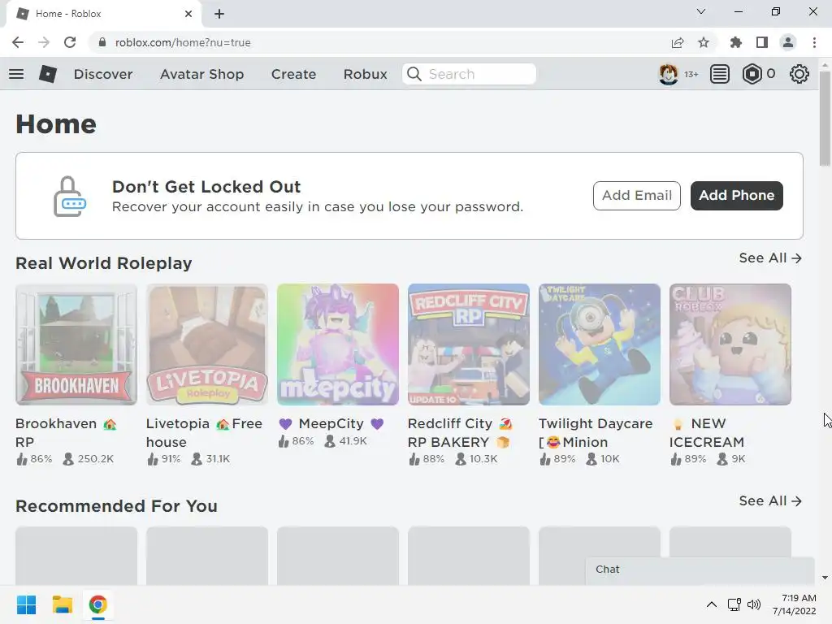Open the notifications stream icon
Screen dimensions: 832x624
[x=720, y=74]
